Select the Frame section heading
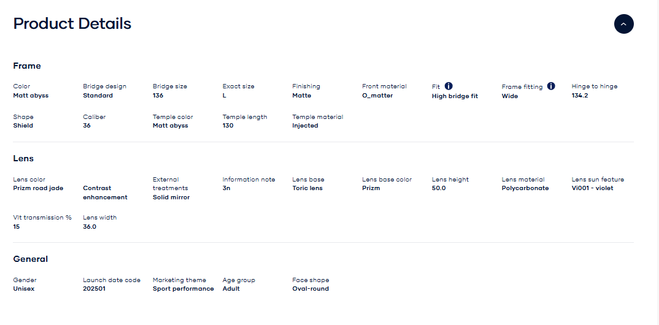Image resolution: width=659 pixels, height=325 pixels. [27, 66]
